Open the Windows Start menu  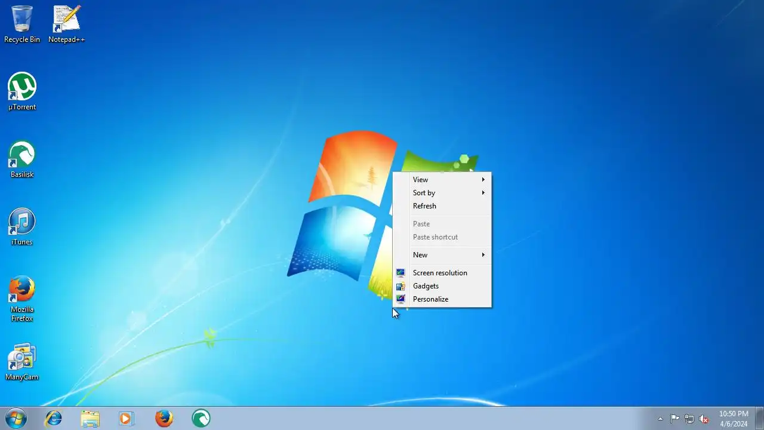16,418
